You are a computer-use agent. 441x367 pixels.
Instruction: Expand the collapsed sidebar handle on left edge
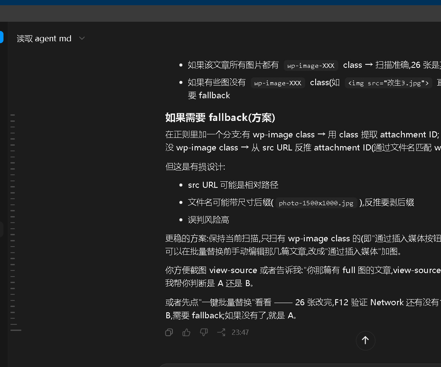(1, 229)
